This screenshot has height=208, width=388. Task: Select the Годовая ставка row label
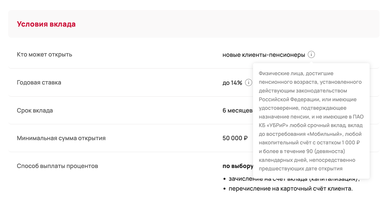coord(39,82)
